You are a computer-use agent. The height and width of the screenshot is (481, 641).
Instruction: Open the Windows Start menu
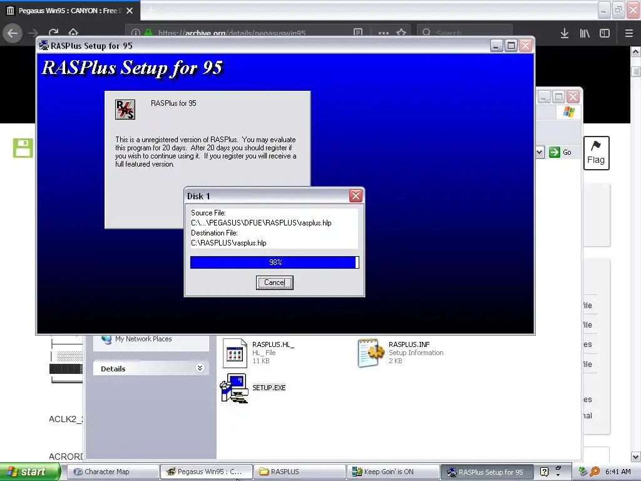[30, 472]
